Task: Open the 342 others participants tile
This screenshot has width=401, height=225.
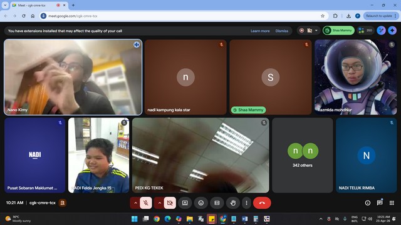Action: coord(303,155)
